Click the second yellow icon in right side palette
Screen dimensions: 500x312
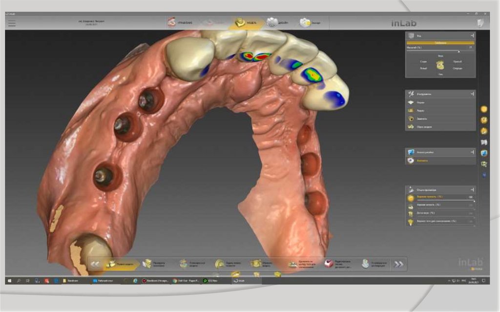(x=484, y=120)
